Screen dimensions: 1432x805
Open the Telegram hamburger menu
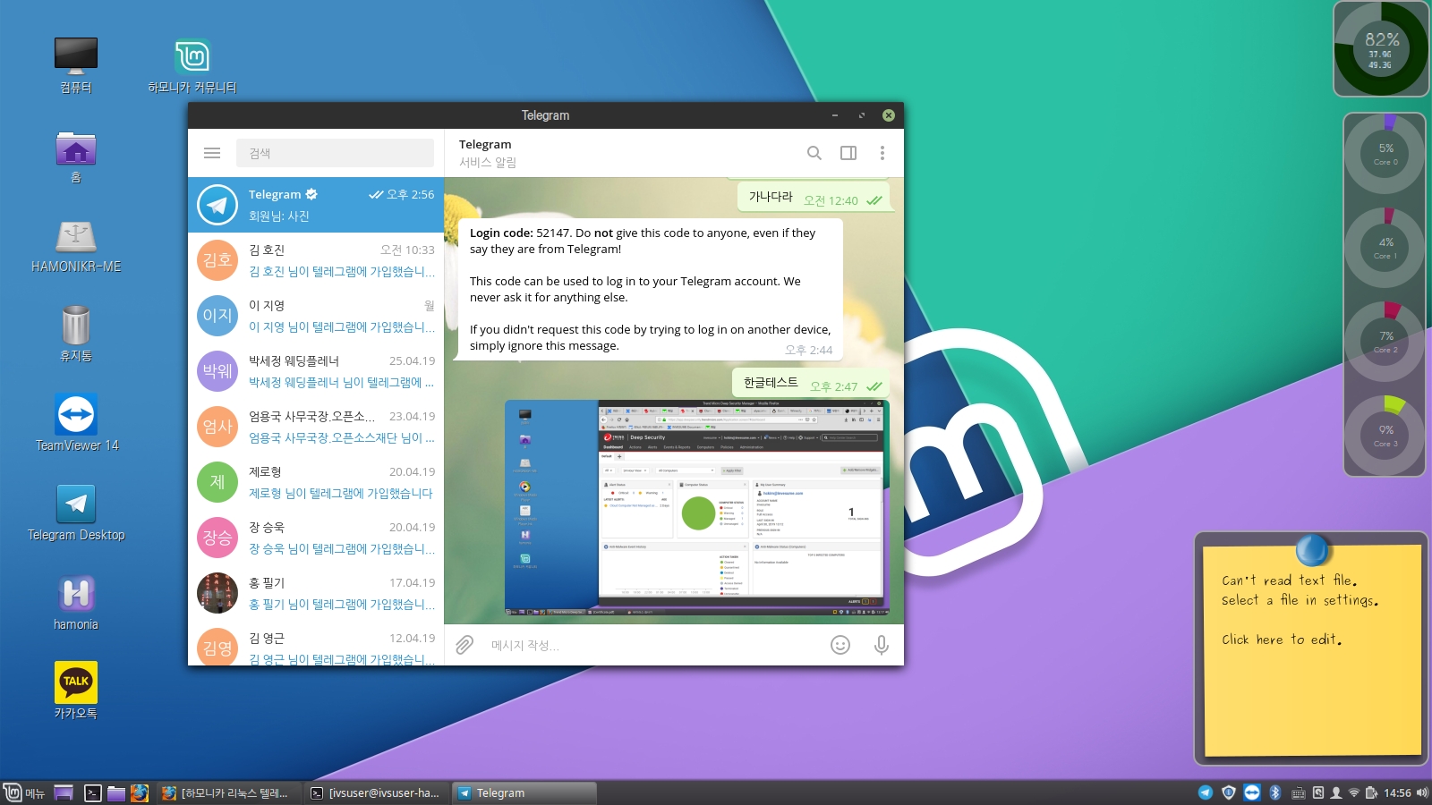[212, 153]
